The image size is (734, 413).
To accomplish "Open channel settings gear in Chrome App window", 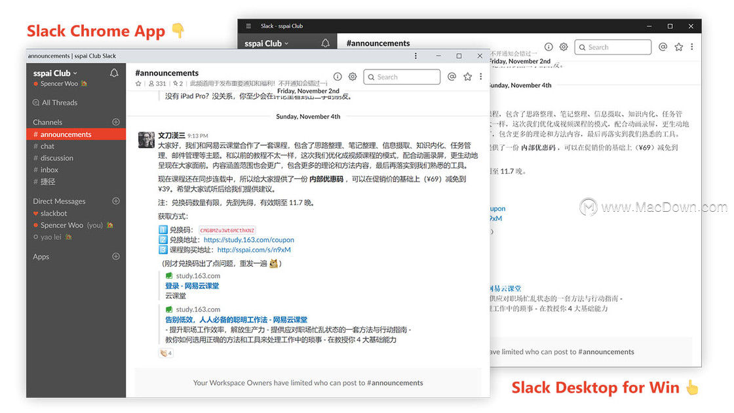I will coord(353,77).
